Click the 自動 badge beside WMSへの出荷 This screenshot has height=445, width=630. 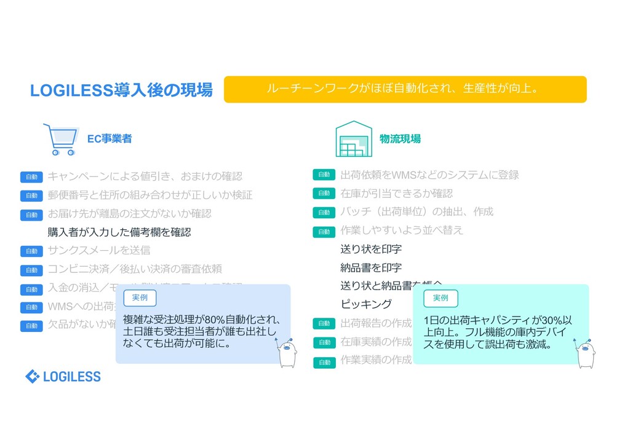[x=32, y=307]
